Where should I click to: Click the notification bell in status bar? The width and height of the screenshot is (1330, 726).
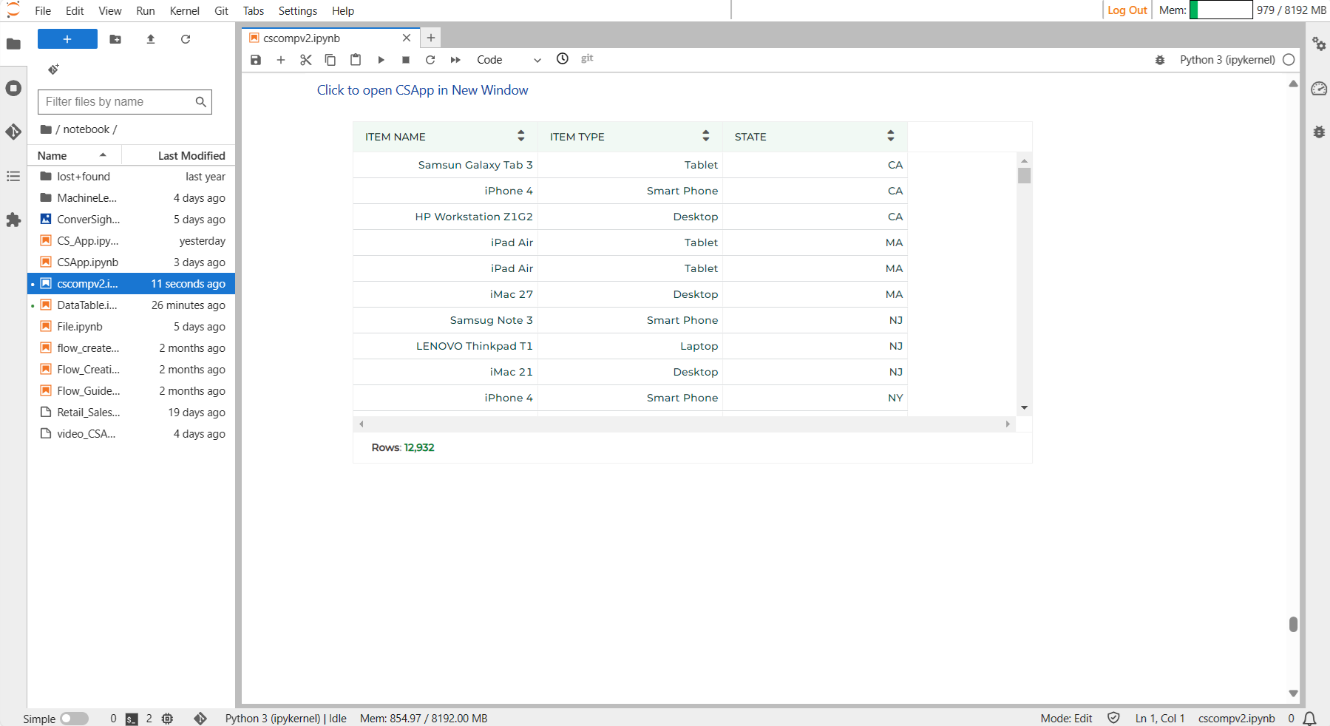click(1309, 719)
